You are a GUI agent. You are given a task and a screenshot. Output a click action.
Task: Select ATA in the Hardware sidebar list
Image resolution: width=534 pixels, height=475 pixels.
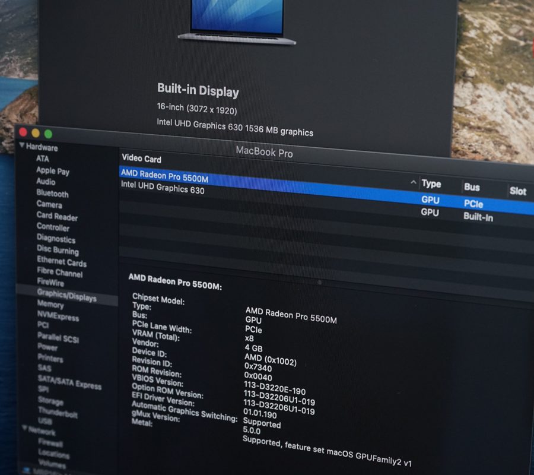click(43, 159)
